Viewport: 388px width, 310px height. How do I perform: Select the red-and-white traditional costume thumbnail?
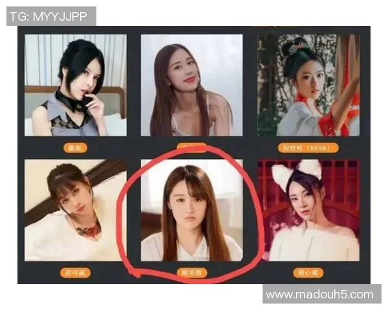click(308, 85)
